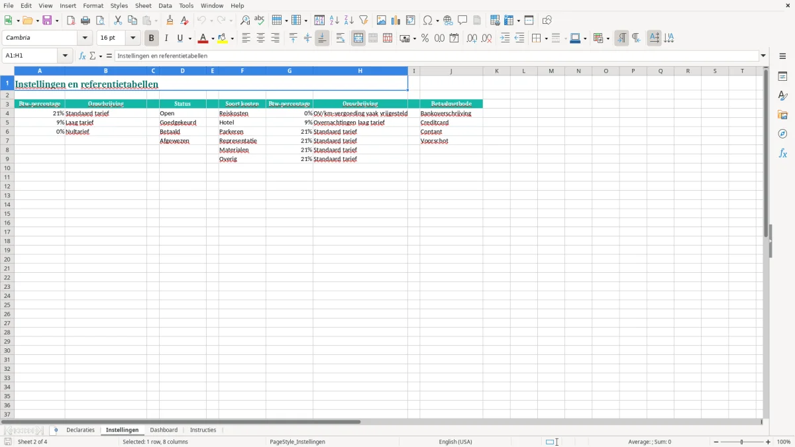Open the Draw Functions shapes icon

point(547,21)
